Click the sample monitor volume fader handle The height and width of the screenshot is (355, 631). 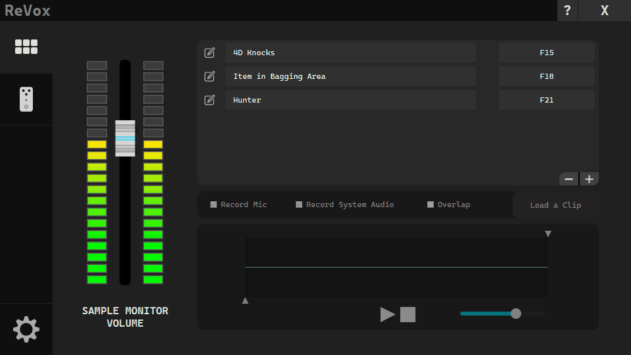125,138
